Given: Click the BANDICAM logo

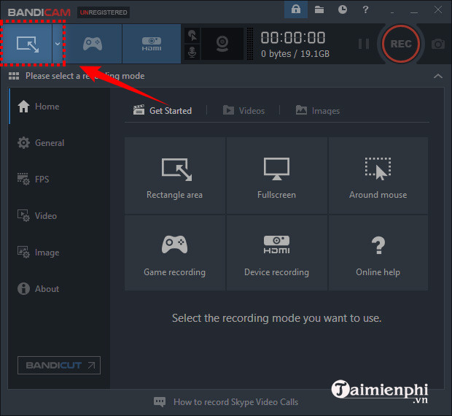Looking at the screenshot, I should click(x=39, y=12).
